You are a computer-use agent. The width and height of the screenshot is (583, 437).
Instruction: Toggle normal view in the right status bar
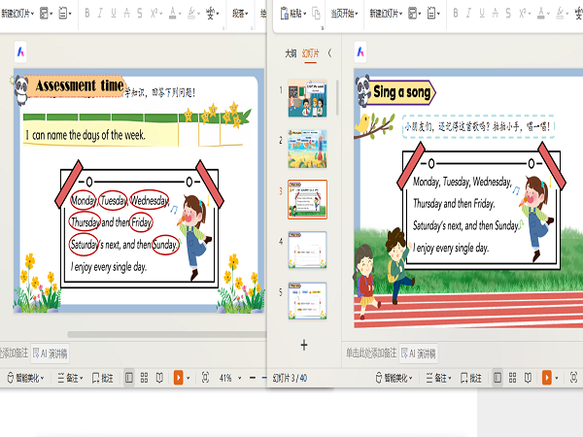[497, 377]
